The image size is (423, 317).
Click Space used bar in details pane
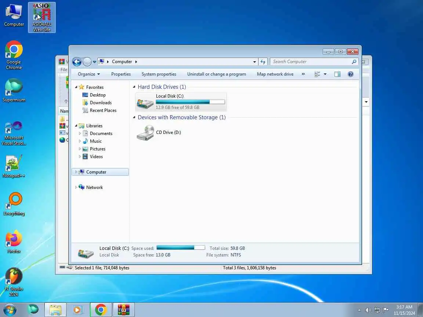tap(181, 248)
